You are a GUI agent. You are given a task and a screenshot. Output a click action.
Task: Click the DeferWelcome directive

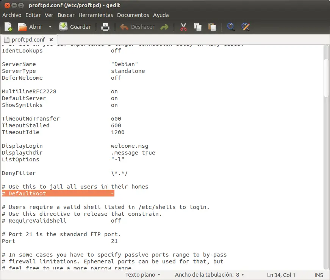[22, 78]
